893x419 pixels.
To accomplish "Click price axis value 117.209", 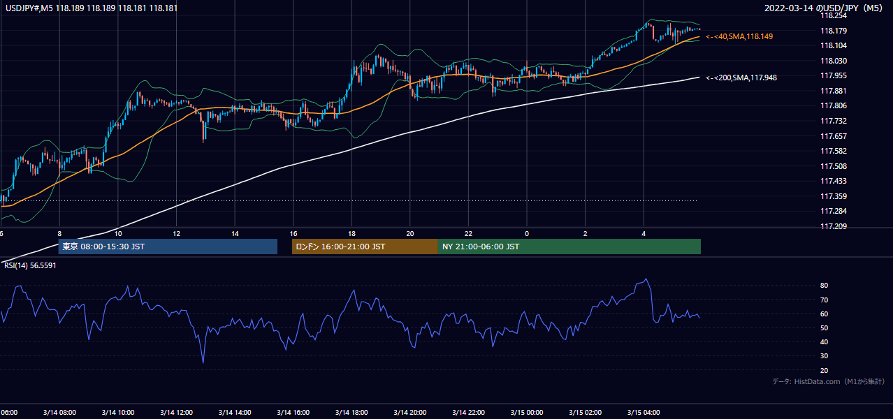I will pyautogui.click(x=834, y=226).
